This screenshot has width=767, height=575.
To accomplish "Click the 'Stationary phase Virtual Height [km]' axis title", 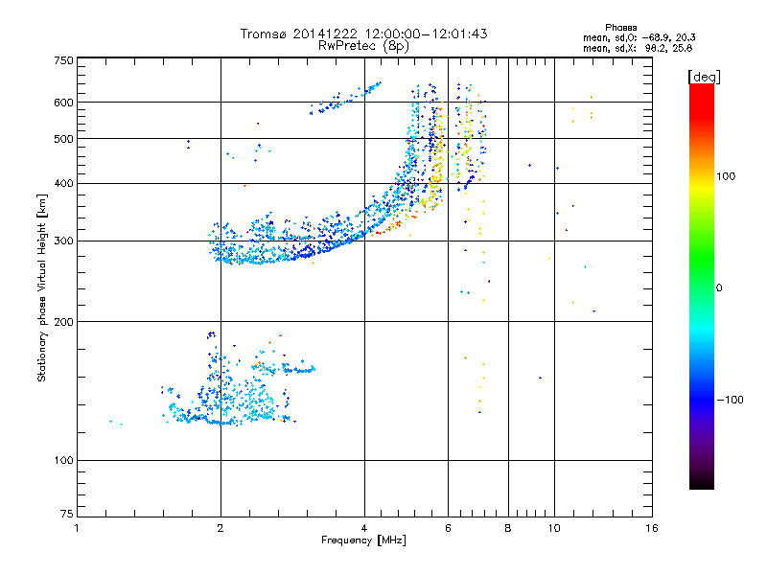I will tap(42, 287).
